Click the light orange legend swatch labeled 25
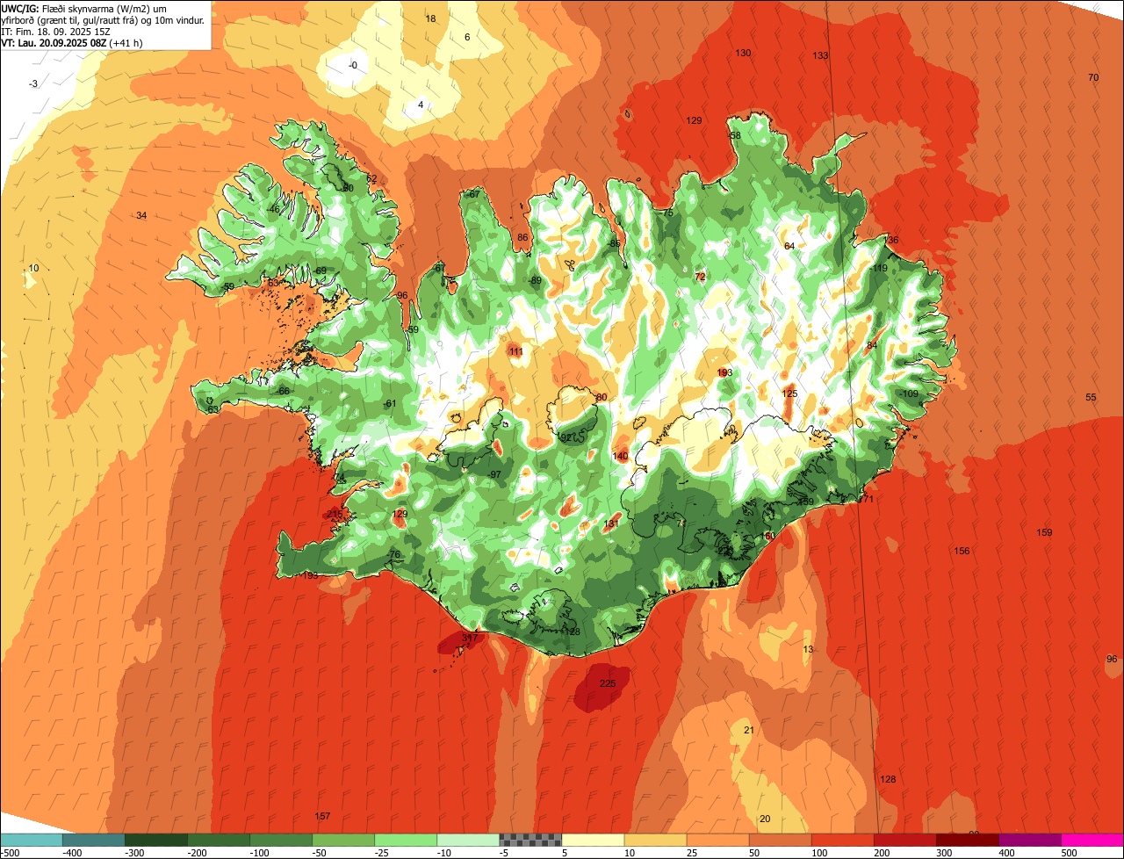 point(717,840)
